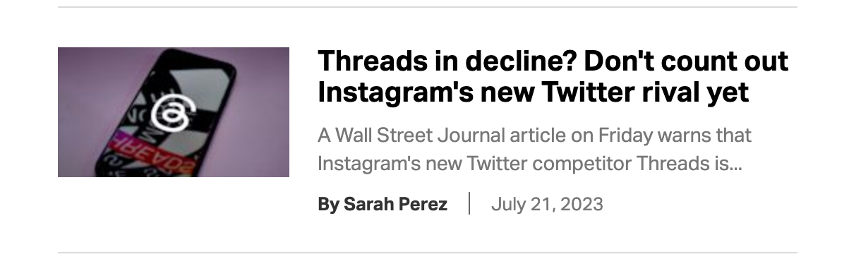The image size is (861, 264).
Task: Open the Wall Street Journal excerpt text
Action: [x=534, y=150]
